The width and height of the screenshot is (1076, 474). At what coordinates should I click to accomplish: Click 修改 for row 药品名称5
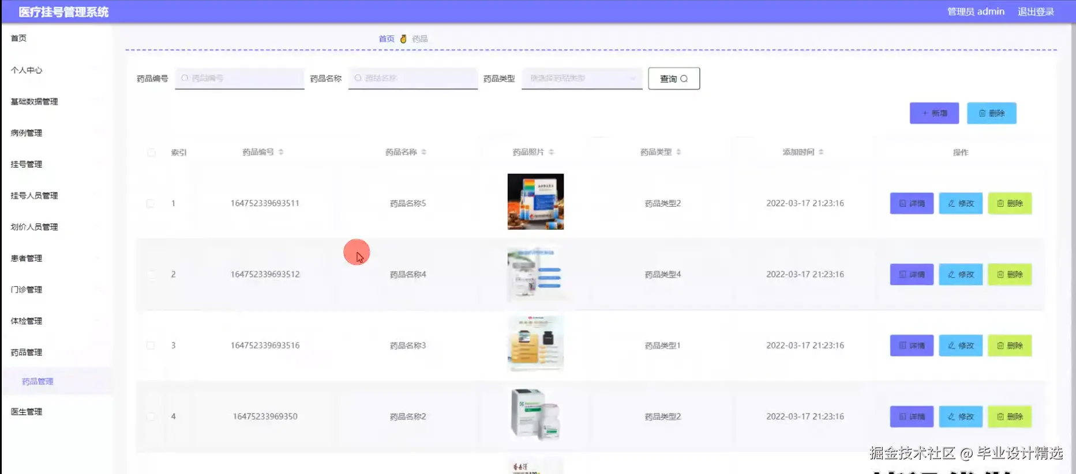pyautogui.click(x=961, y=203)
